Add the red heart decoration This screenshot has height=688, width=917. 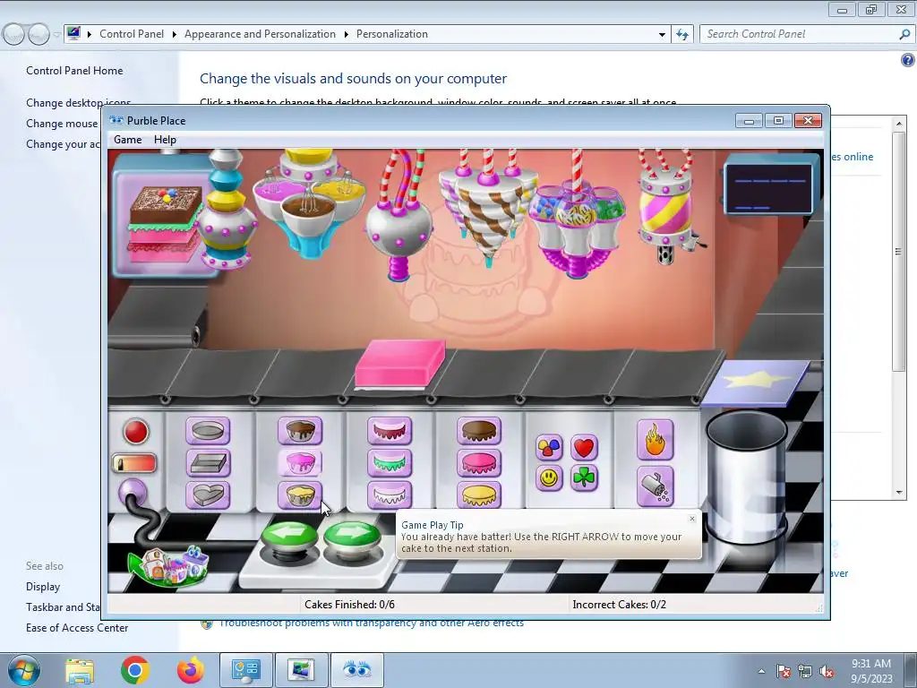(584, 448)
